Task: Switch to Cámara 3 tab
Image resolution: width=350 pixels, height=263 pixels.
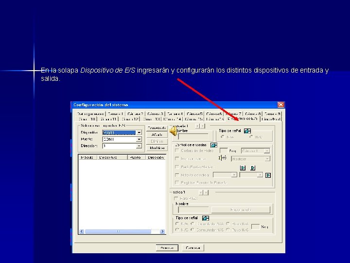Action: coord(155,114)
